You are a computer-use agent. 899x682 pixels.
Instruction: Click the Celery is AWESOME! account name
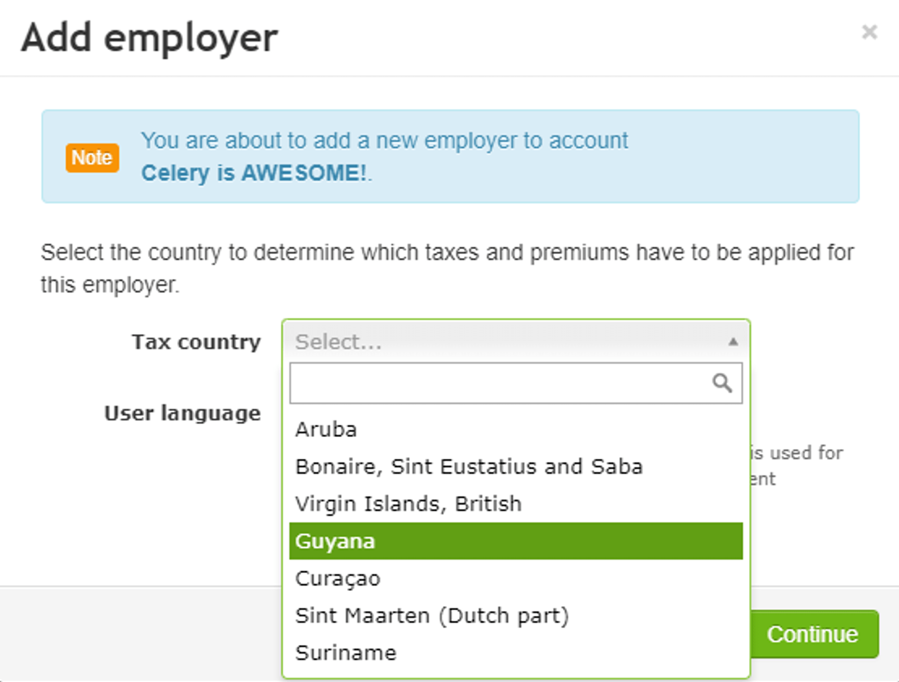point(254,173)
